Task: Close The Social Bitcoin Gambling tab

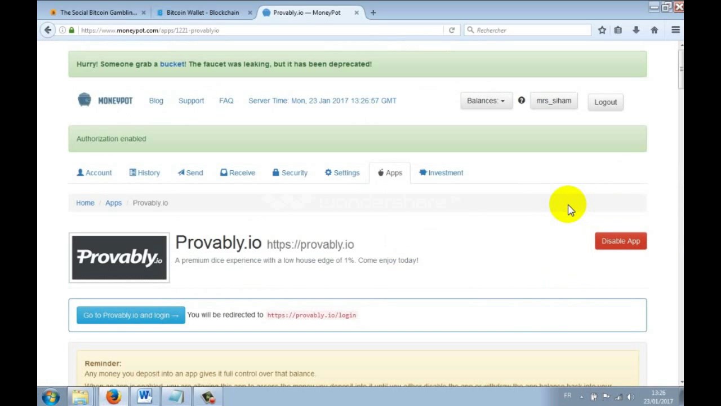Action: pos(143,12)
